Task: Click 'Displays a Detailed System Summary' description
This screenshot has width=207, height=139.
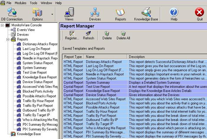Action: tap(155, 83)
